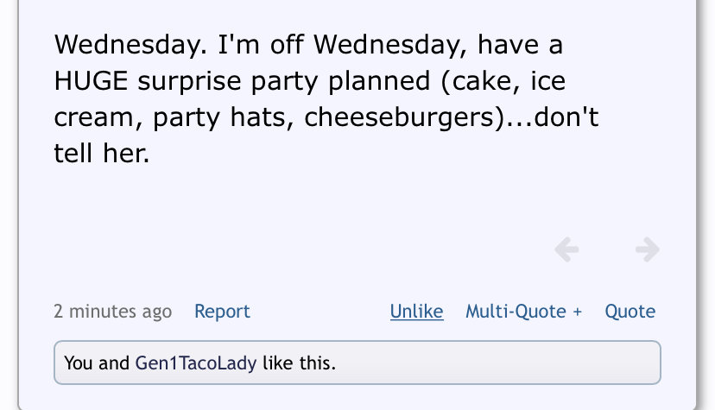This screenshot has width=715, height=410.
Task: Click the word 'planned' in the post
Action: pos(379,81)
